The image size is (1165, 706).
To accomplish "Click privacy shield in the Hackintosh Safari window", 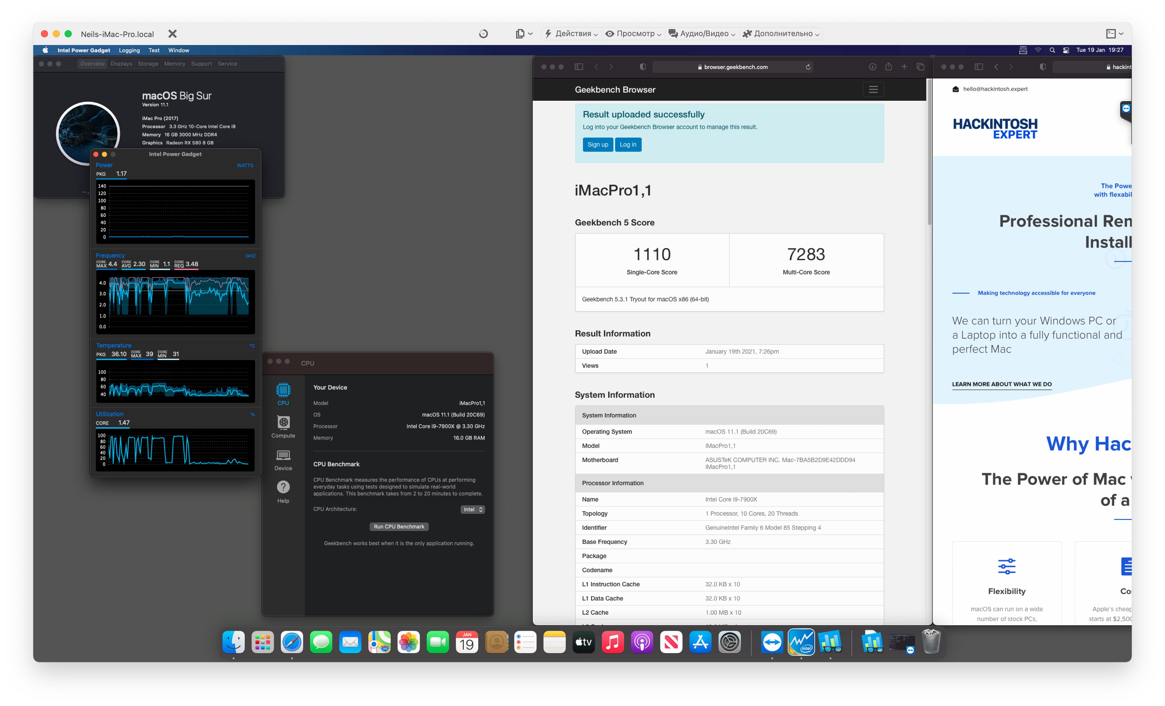I will click(x=1042, y=67).
